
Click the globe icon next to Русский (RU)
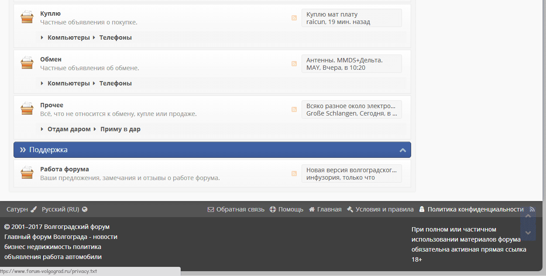point(85,209)
